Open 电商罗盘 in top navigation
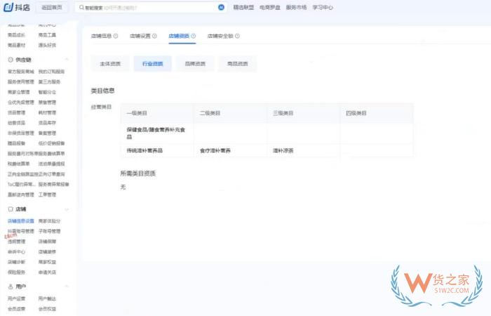 (270, 7)
